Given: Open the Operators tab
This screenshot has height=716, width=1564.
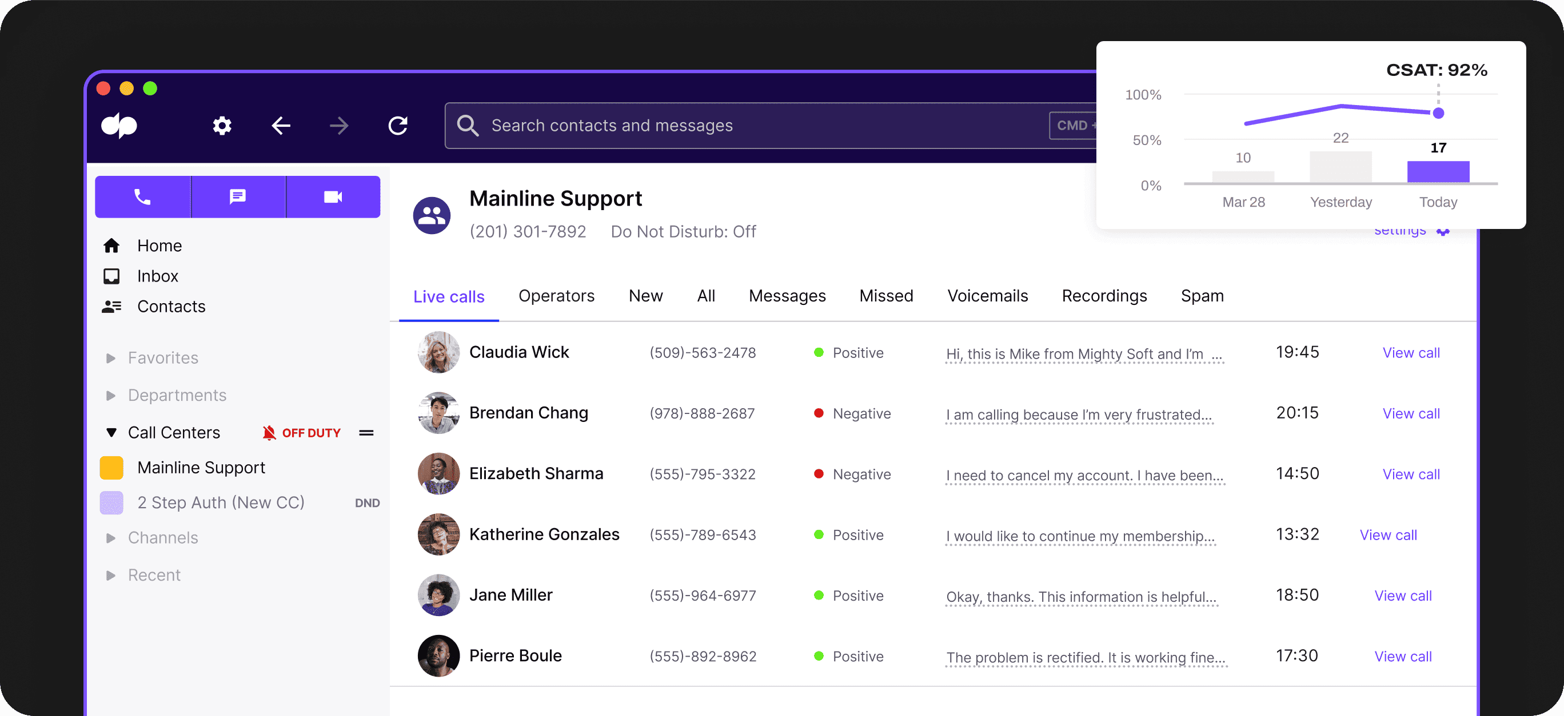Looking at the screenshot, I should [x=556, y=296].
